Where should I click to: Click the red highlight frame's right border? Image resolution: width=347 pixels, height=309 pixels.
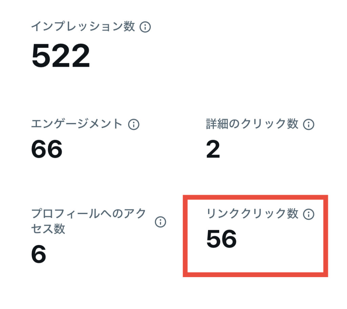(x=326, y=236)
